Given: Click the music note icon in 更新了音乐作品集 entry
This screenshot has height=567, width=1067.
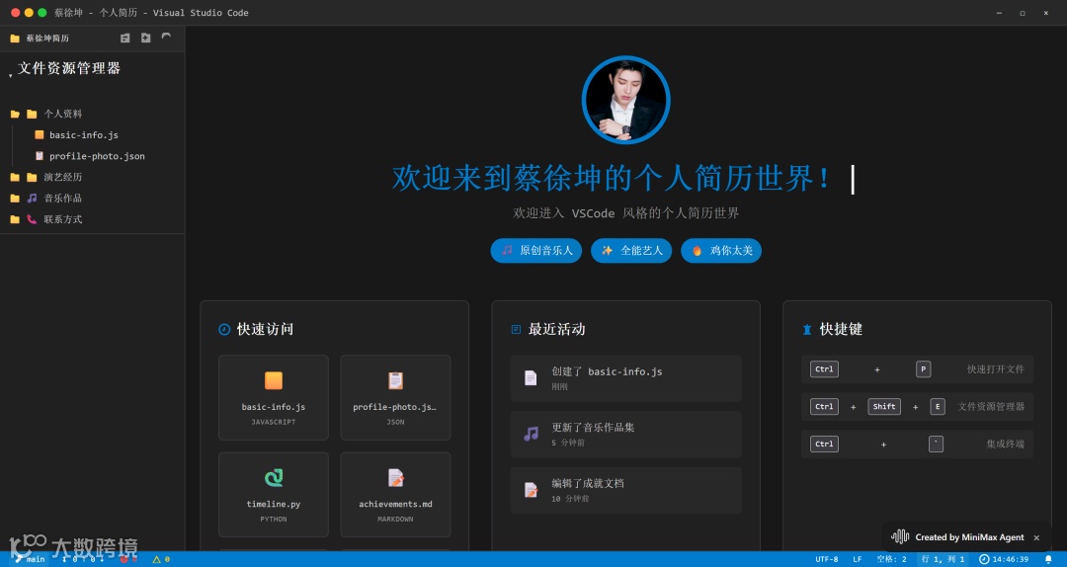Looking at the screenshot, I should 531,434.
